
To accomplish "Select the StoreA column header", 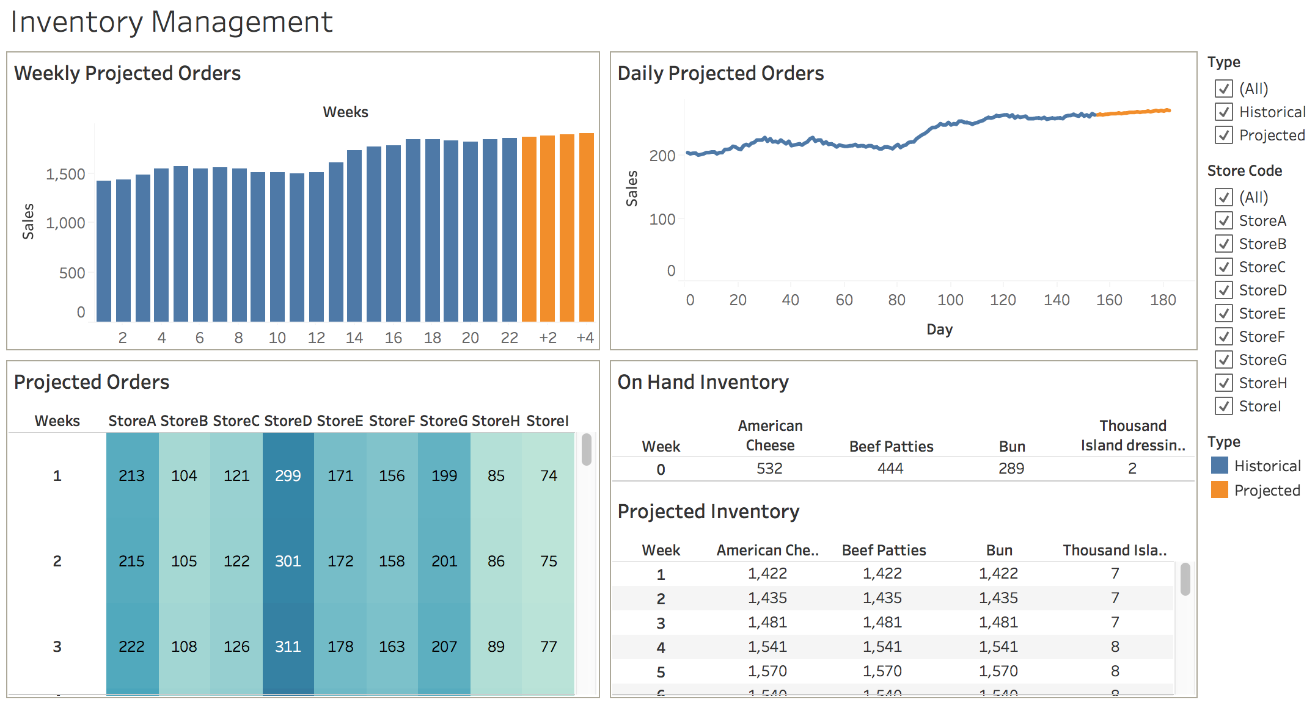I will 132,421.
